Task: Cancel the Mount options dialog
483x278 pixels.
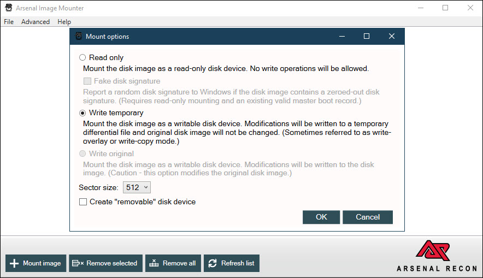Action: point(368,217)
